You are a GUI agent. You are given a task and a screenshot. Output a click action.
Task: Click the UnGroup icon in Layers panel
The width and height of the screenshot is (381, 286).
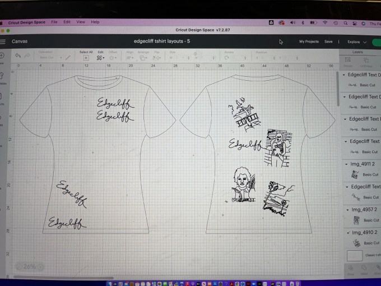click(x=365, y=61)
